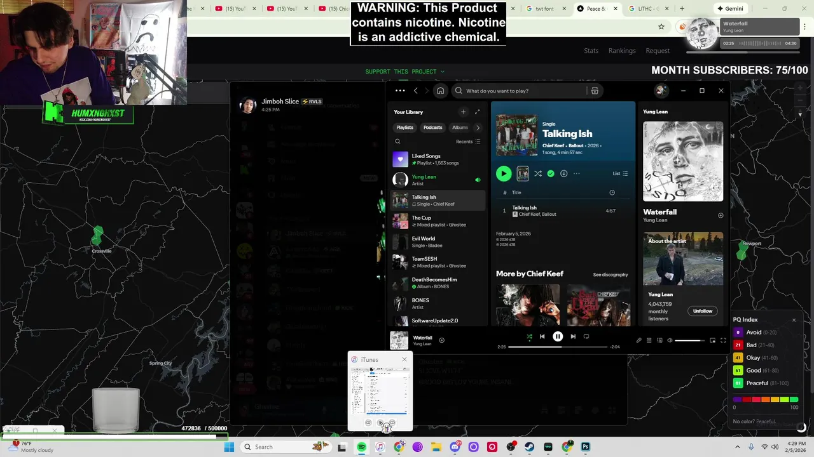The height and width of the screenshot is (457, 814).
Task: Select track row Talking Ish 4:57
Action: tap(562, 211)
